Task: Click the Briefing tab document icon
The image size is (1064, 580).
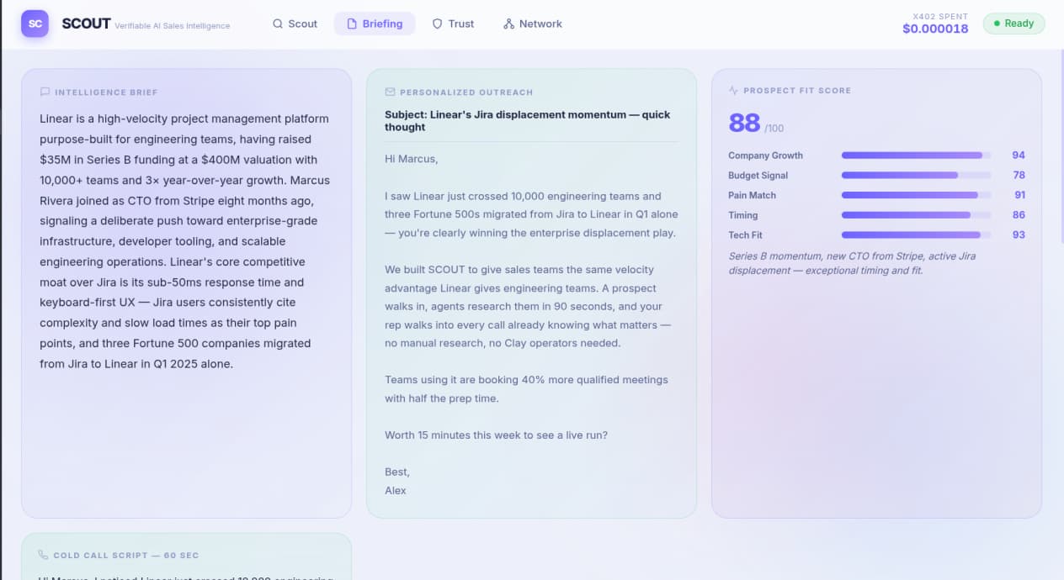Action: pyautogui.click(x=352, y=24)
